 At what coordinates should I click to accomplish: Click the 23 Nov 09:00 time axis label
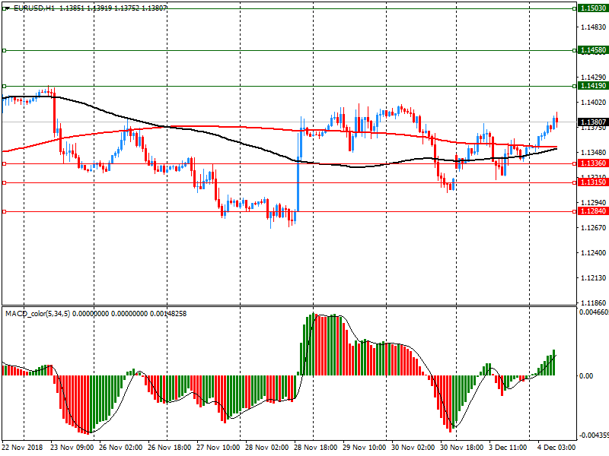click(72, 448)
